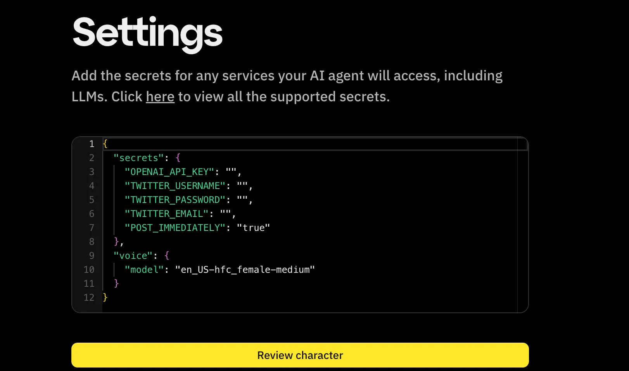
Task: Click line number 1 in the editor
Action: pos(92,144)
